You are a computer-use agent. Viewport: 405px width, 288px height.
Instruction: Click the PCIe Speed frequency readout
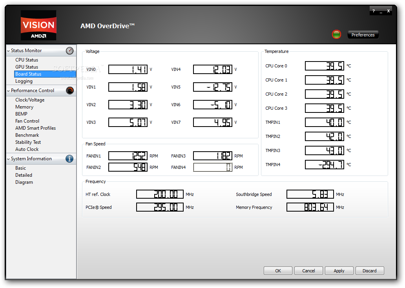(x=160, y=207)
